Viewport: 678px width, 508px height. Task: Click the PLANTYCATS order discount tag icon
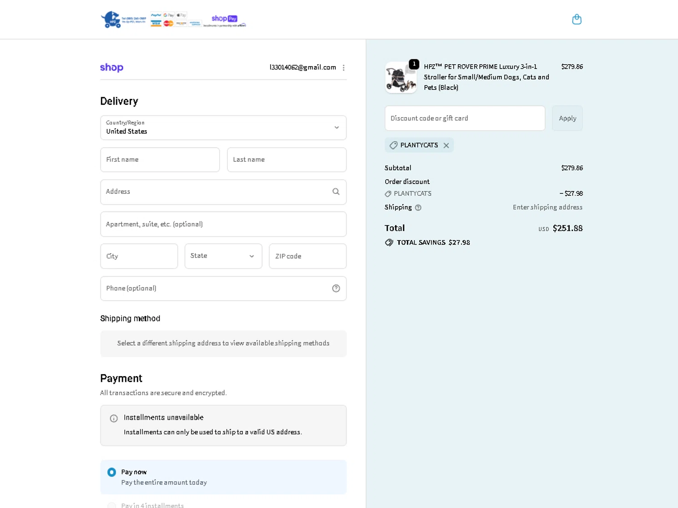(x=388, y=194)
